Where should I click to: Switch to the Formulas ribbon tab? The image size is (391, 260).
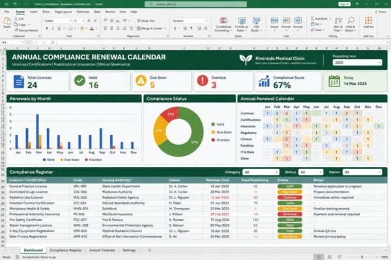pos(83,12)
